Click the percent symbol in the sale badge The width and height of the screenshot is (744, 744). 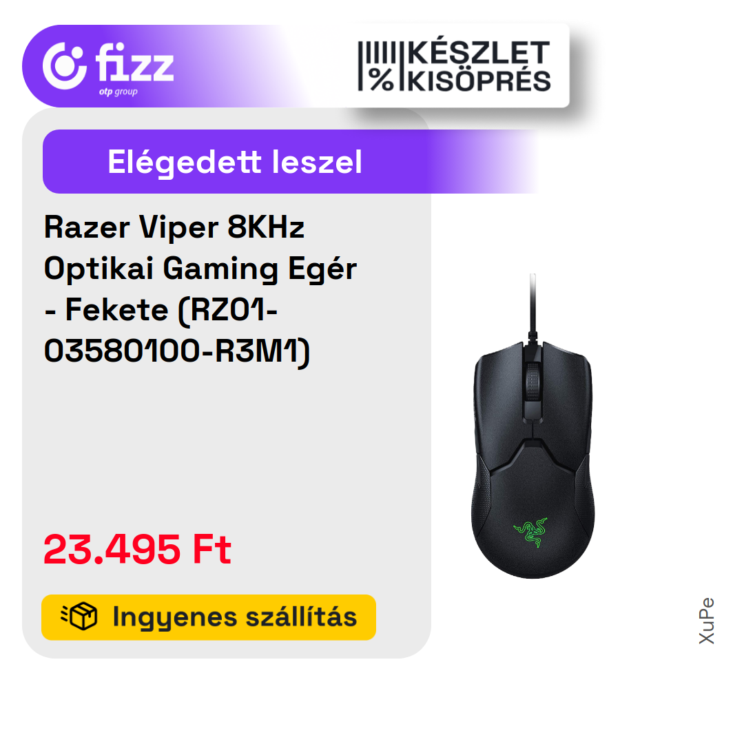[382, 79]
